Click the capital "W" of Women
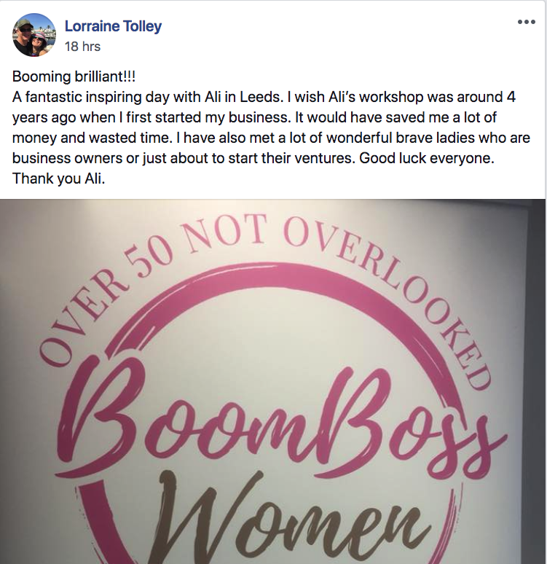The height and width of the screenshot is (564, 547). pos(197,519)
